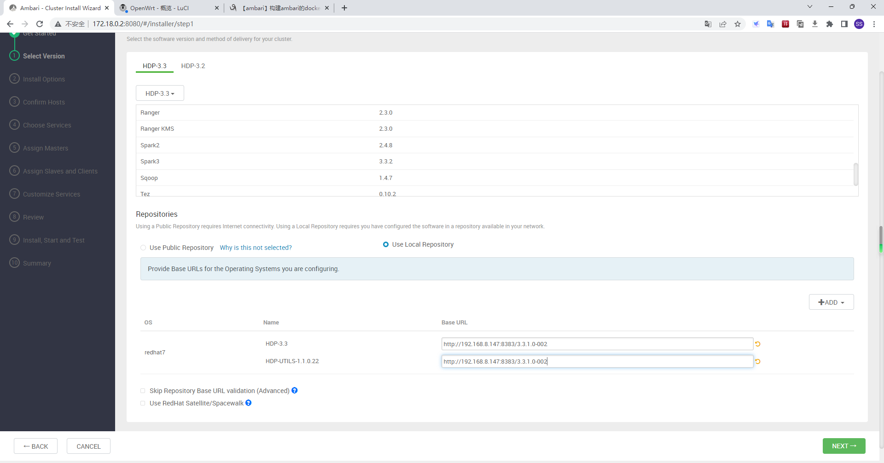Viewport: 884px width, 463px height.
Task: Click the browser forward arrow
Action: [x=25, y=24]
